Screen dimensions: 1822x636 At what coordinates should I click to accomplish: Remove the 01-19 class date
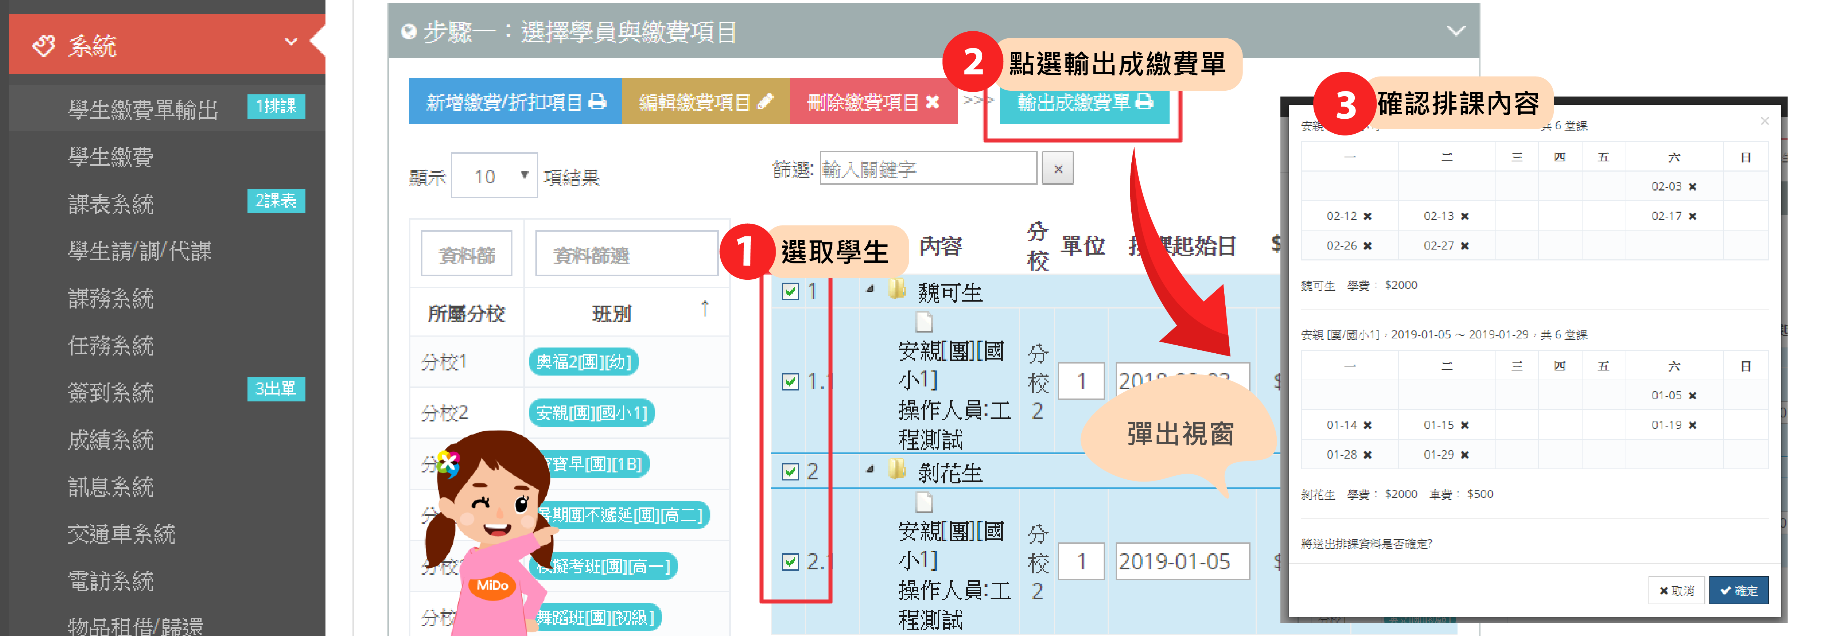(x=1693, y=425)
